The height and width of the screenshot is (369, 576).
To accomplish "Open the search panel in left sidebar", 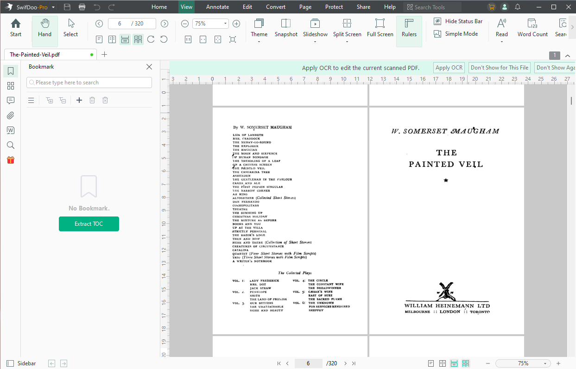I will [x=11, y=145].
